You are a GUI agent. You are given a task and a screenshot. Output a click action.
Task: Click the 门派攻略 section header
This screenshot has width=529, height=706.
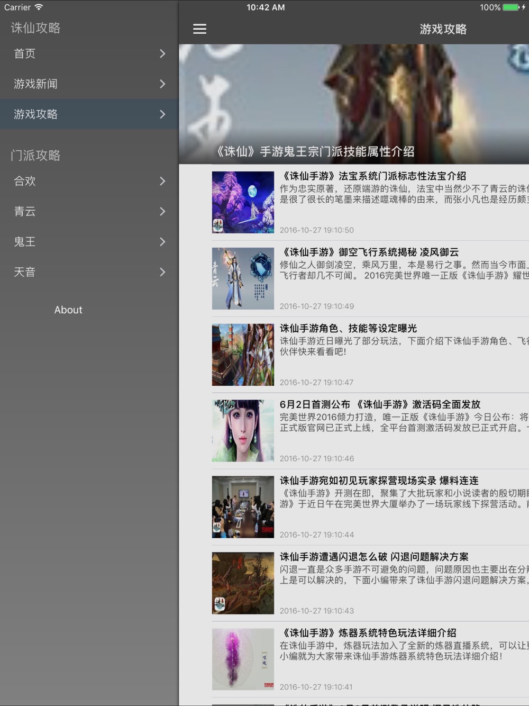pos(35,156)
